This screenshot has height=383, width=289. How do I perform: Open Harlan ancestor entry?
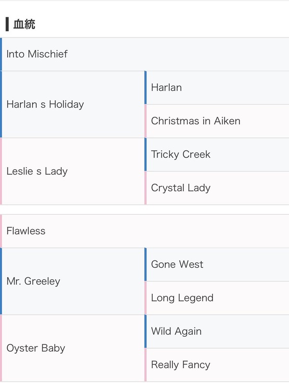tap(217, 88)
